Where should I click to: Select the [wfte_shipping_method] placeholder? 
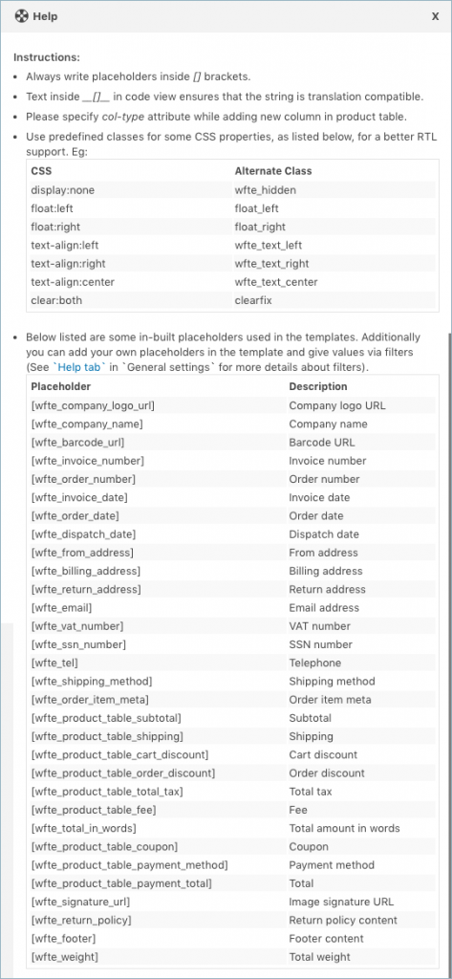(91, 681)
